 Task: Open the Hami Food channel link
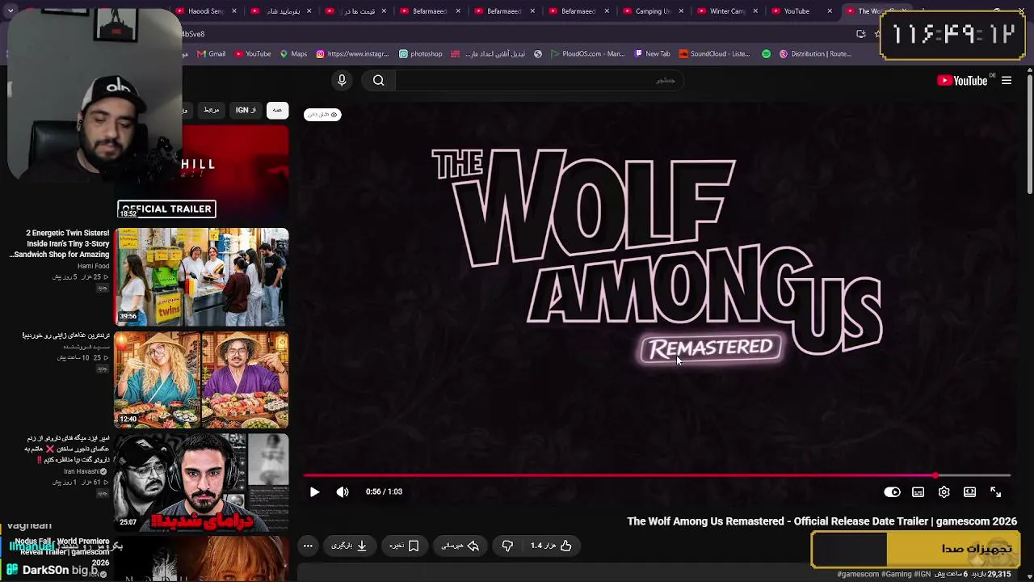(93, 266)
